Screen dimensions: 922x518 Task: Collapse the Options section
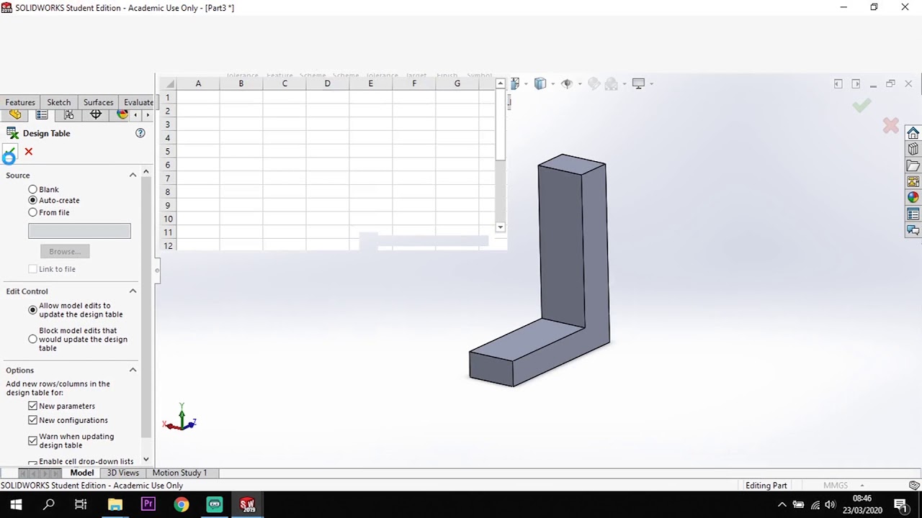[133, 371]
